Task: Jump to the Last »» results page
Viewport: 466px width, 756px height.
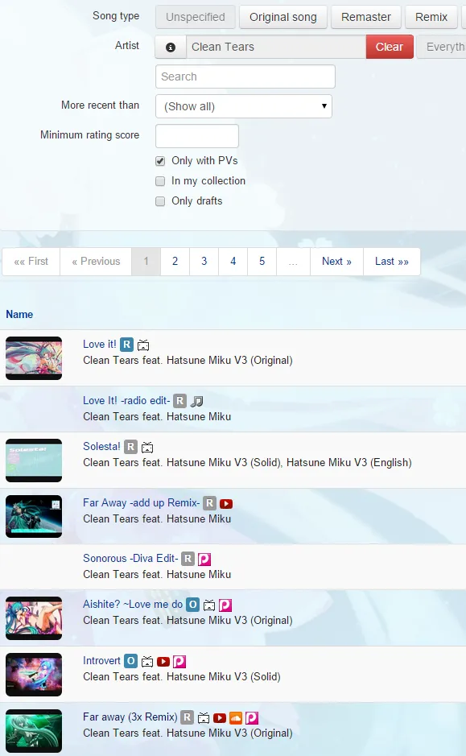Action: tap(392, 262)
